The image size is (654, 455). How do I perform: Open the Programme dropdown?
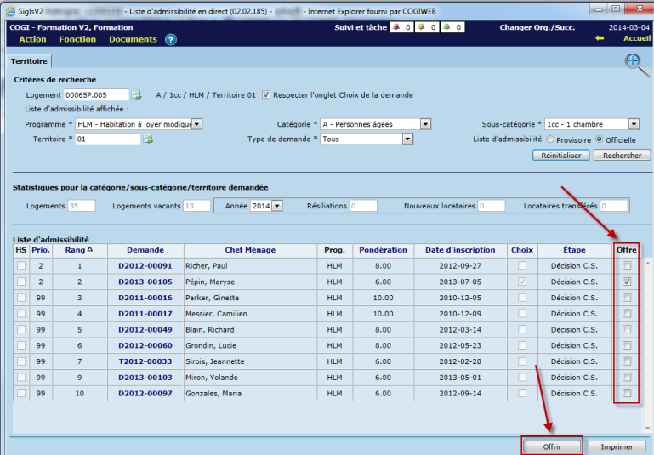point(197,124)
